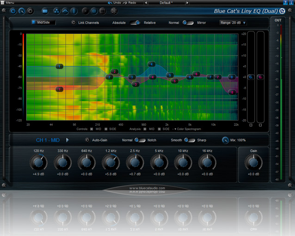Screen dimensions: 295x236
Task: Click the Menu icon at top left
Action: click(x=2, y=2)
